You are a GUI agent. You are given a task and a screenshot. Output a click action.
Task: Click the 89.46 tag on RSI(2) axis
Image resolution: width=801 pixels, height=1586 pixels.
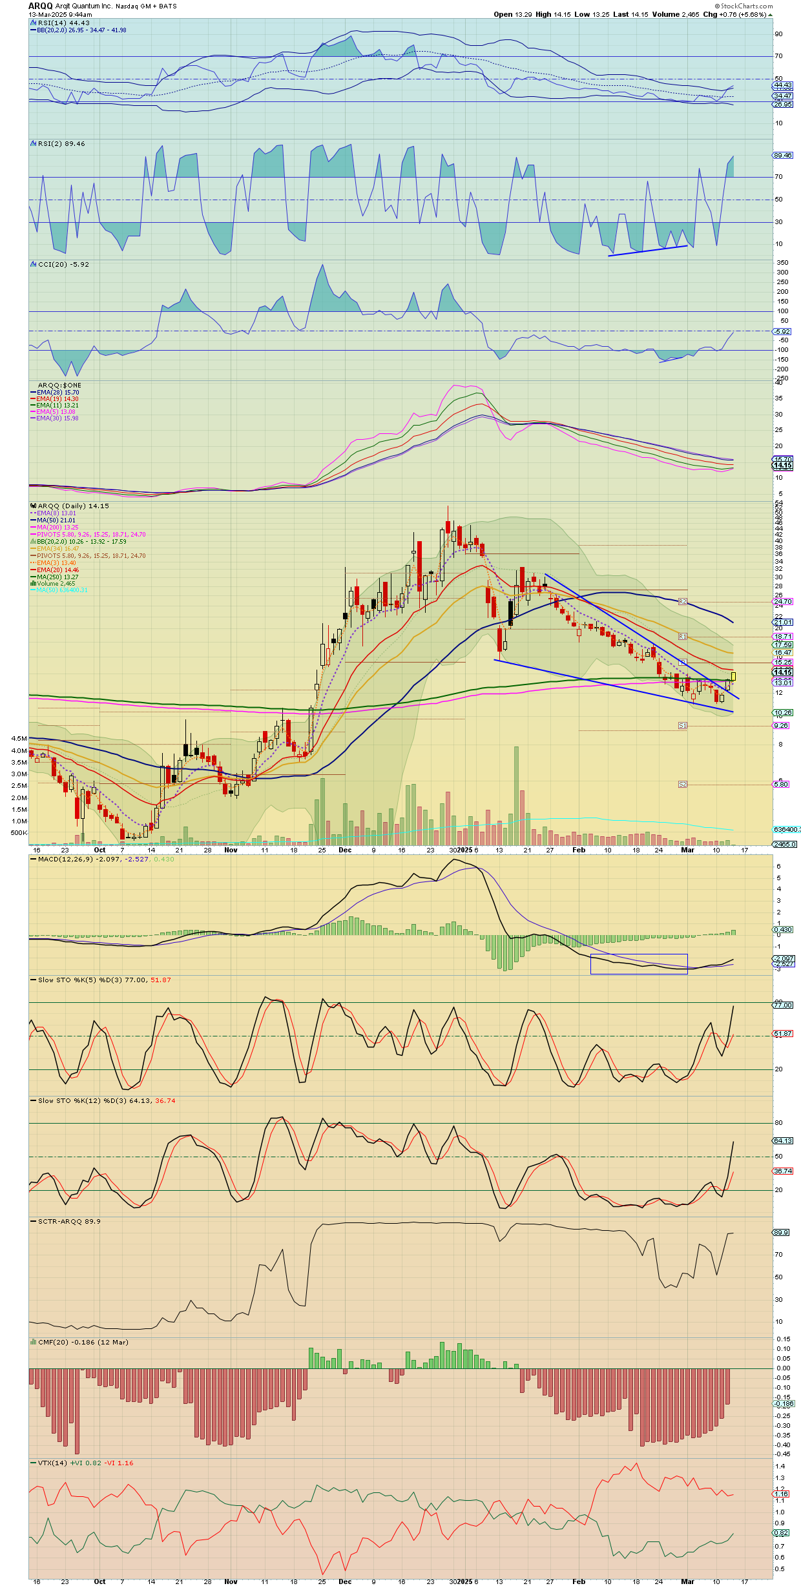tap(782, 156)
